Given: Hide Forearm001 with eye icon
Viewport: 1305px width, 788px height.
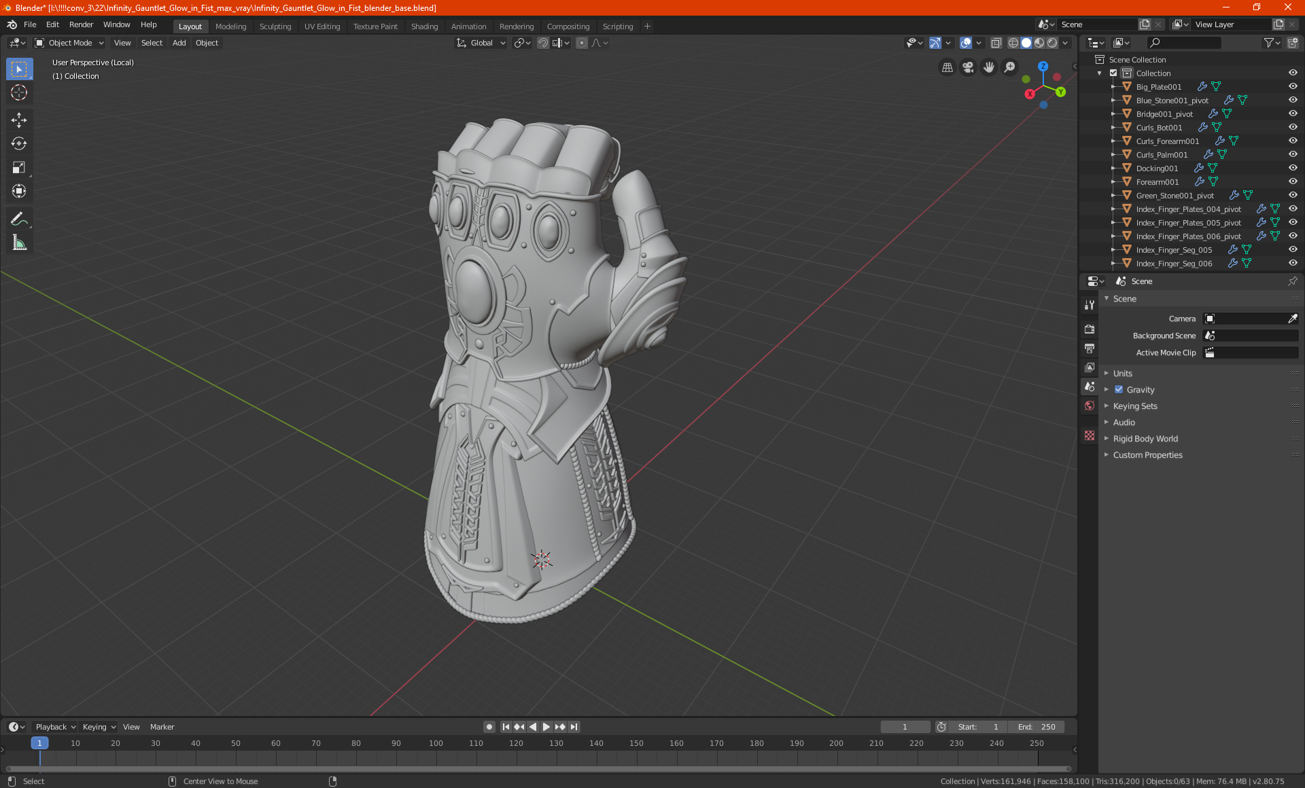Looking at the screenshot, I should 1293,182.
